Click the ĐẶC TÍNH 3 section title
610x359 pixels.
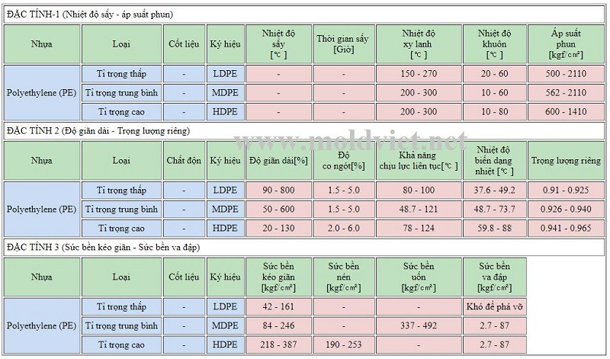tap(104, 248)
